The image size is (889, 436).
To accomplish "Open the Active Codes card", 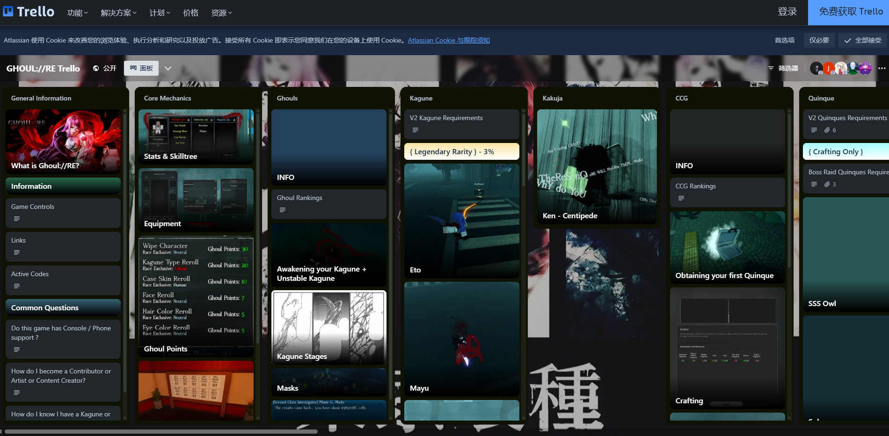I will (63, 280).
